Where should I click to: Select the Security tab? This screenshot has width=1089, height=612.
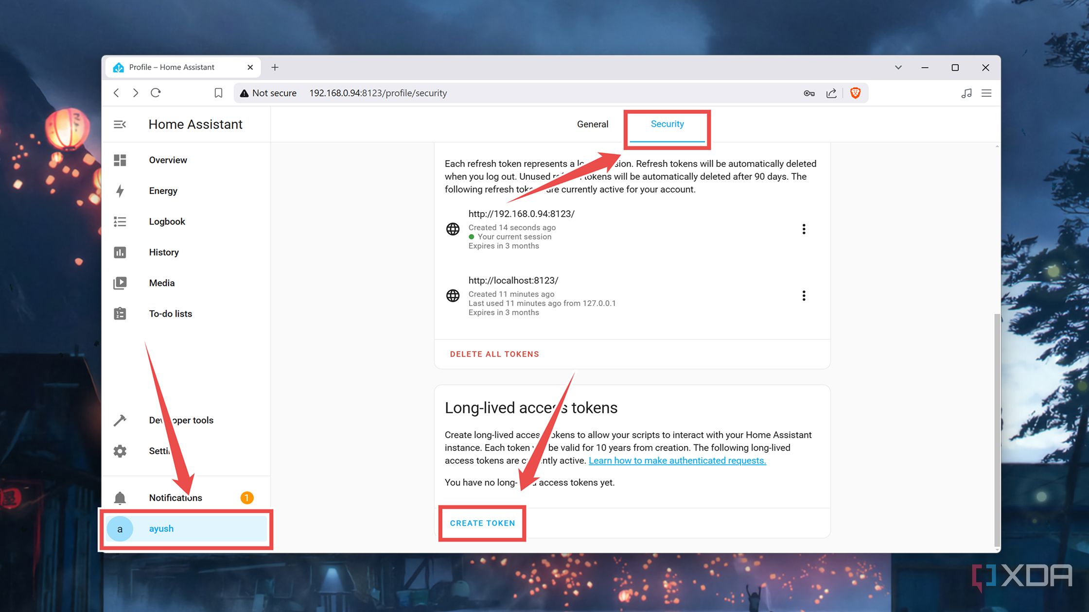[x=667, y=124]
